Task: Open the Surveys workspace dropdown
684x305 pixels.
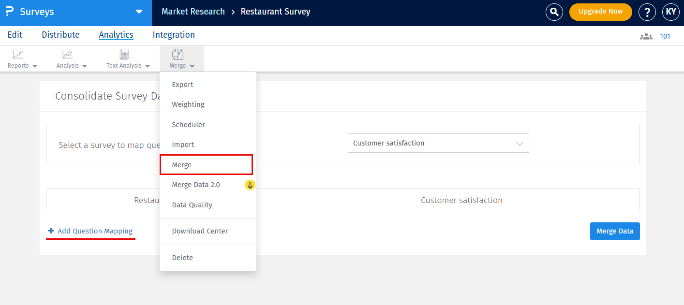Action: 139,12
